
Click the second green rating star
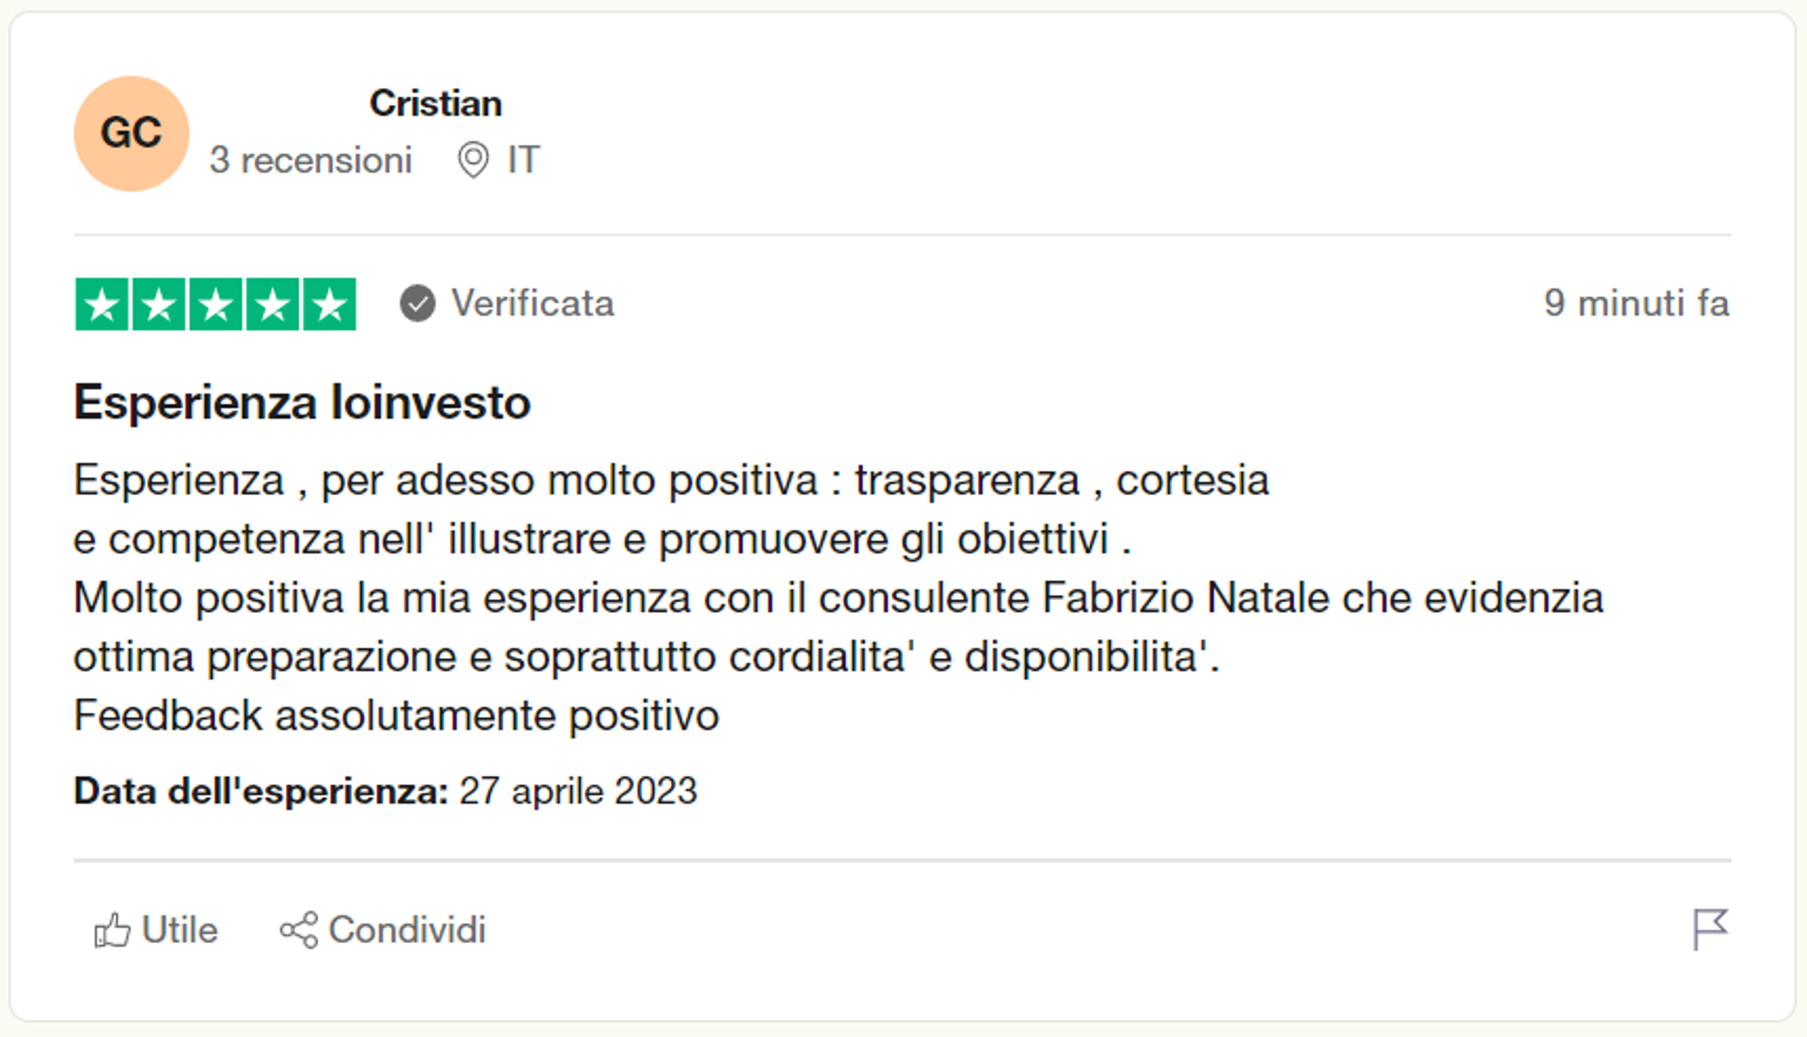159,304
